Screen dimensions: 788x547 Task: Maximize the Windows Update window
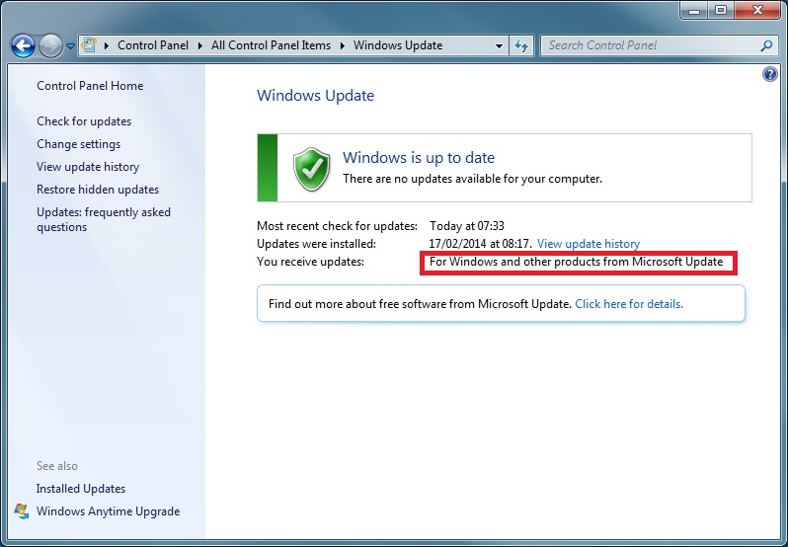point(721,10)
